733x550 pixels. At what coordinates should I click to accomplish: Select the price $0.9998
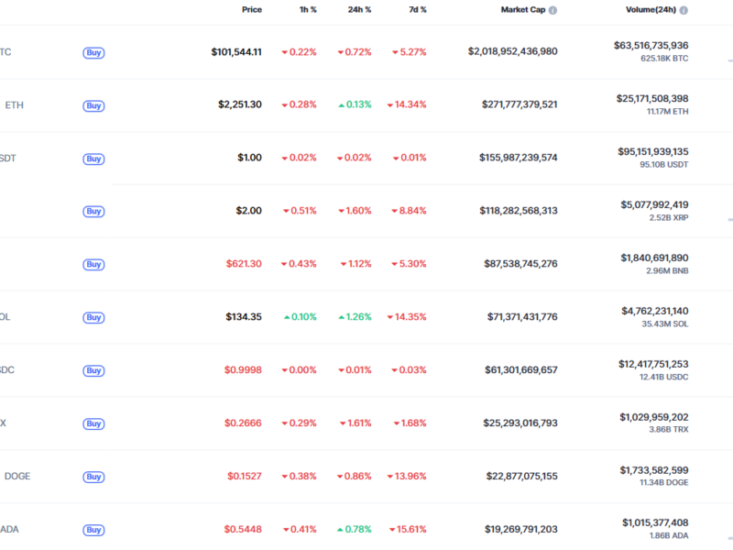(x=243, y=370)
